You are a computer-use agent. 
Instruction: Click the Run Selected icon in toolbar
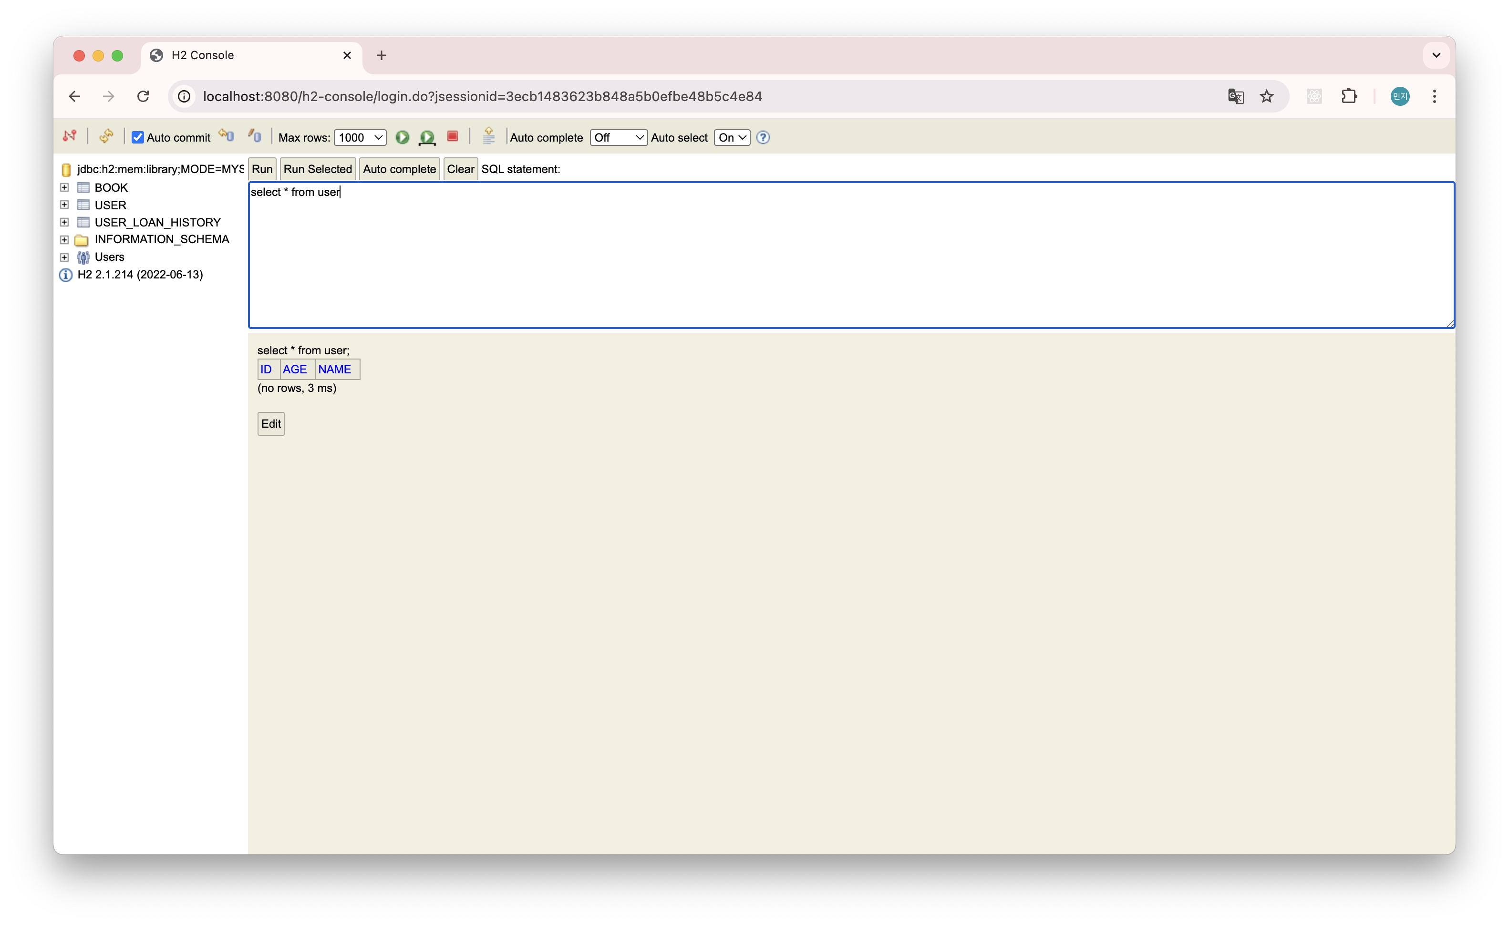tap(427, 137)
